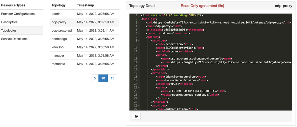
Task: Select Descriptors in Resource Types
Action: click(10, 22)
